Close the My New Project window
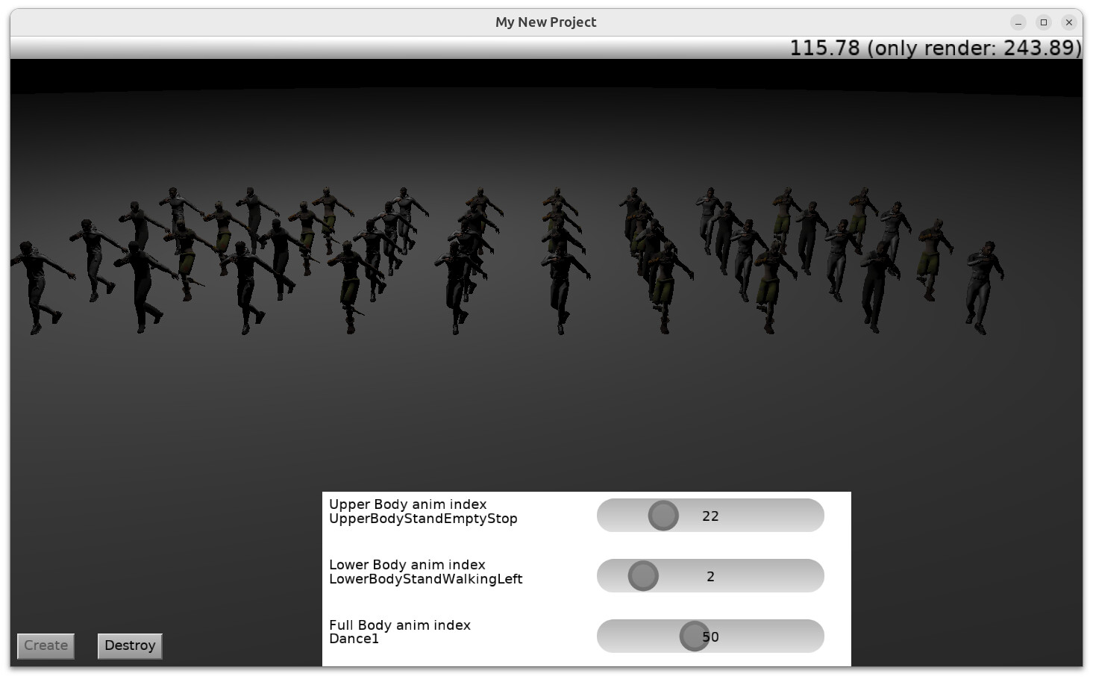 click(1069, 22)
